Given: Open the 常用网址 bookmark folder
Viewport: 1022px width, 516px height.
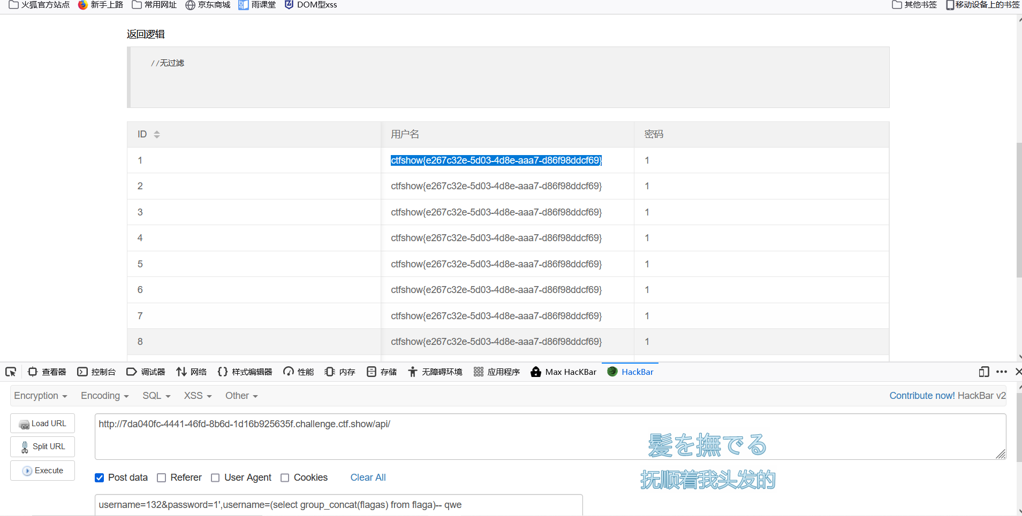Looking at the screenshot, I should coord(154,5).
